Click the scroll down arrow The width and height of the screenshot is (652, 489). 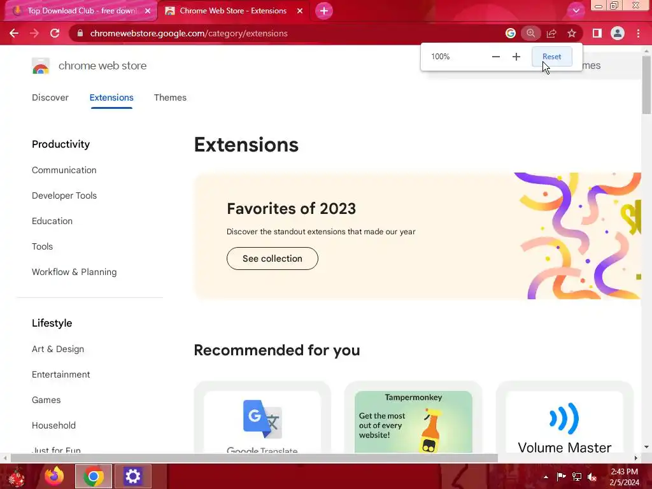coord(646,447)
